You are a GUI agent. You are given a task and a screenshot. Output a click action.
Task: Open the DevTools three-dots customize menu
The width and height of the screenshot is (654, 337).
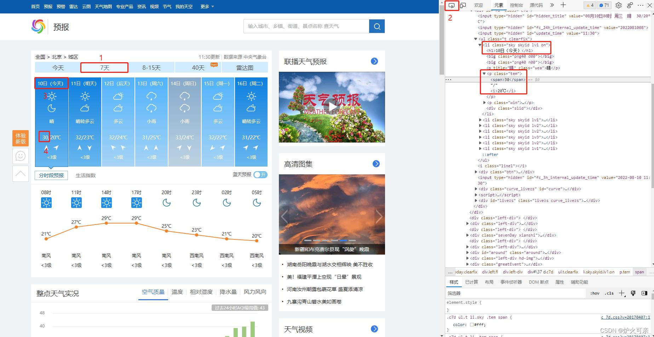click(641, 5)
